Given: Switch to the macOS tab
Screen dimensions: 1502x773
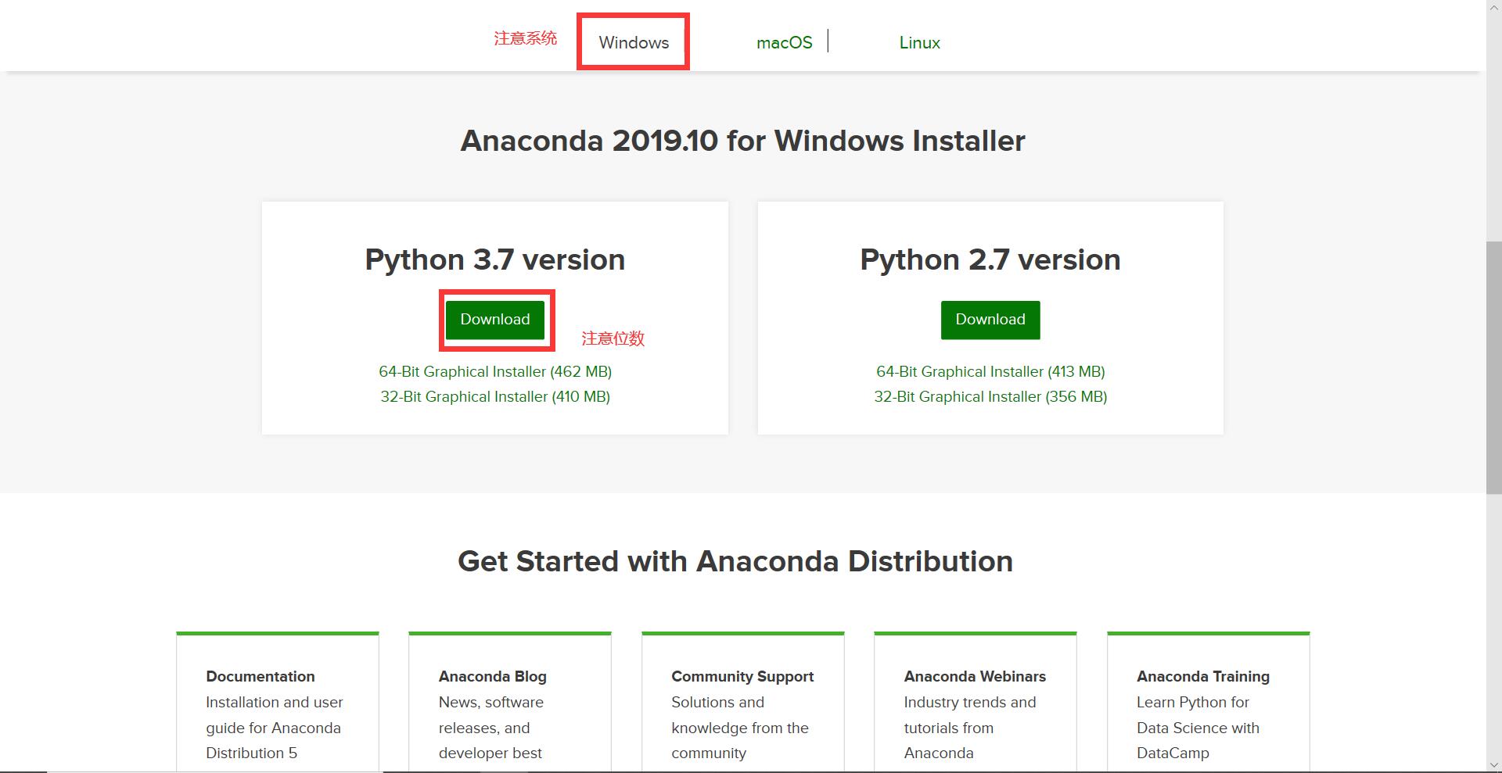Looking at the screenshot, I should (784, 42).
